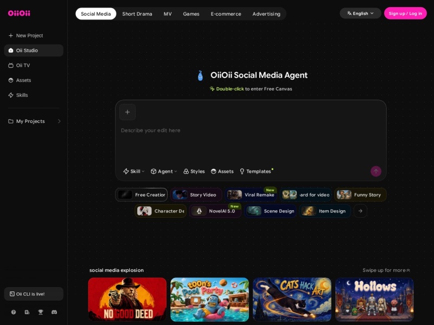Open the Toon's Pool Party thumbnail
Image resolution: width=434 pixels, height=325 pixels.
click(209, 300)
